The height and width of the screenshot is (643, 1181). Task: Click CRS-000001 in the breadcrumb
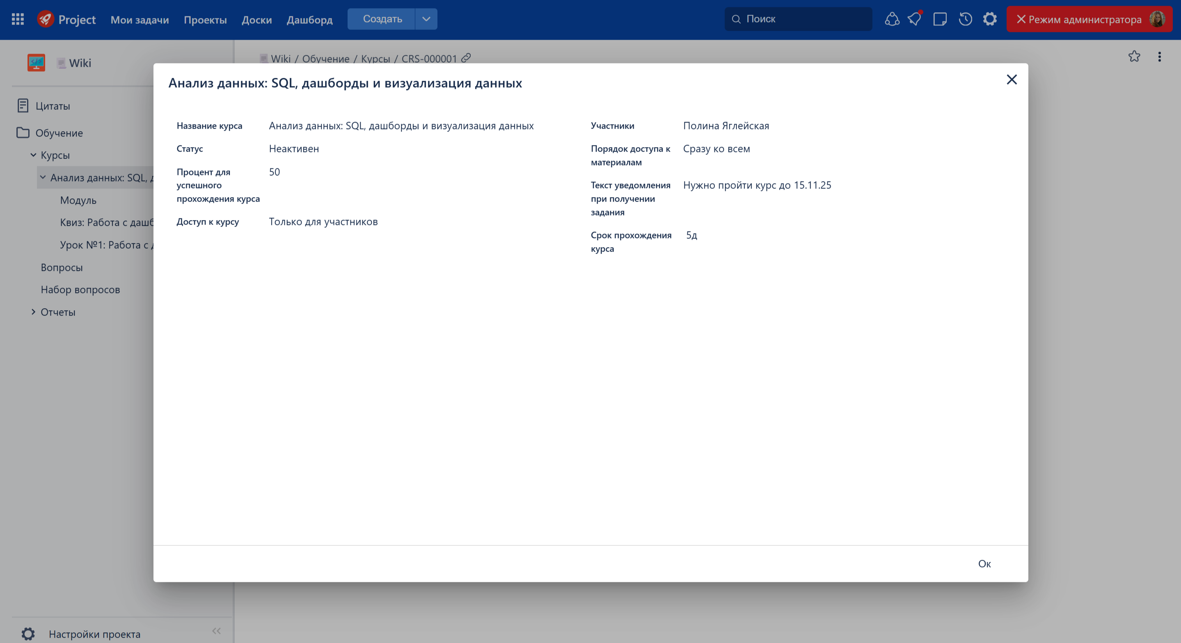429,59
